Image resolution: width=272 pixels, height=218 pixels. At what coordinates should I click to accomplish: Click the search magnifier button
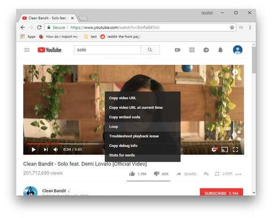tap(150, 50)
